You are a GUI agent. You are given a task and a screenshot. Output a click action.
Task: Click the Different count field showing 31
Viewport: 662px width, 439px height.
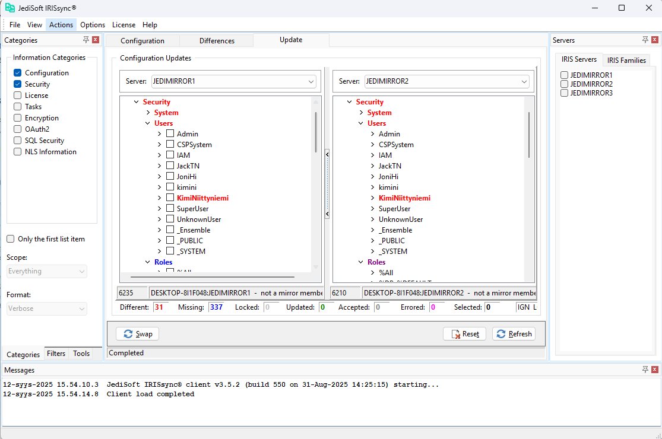(x=161, y=307)
